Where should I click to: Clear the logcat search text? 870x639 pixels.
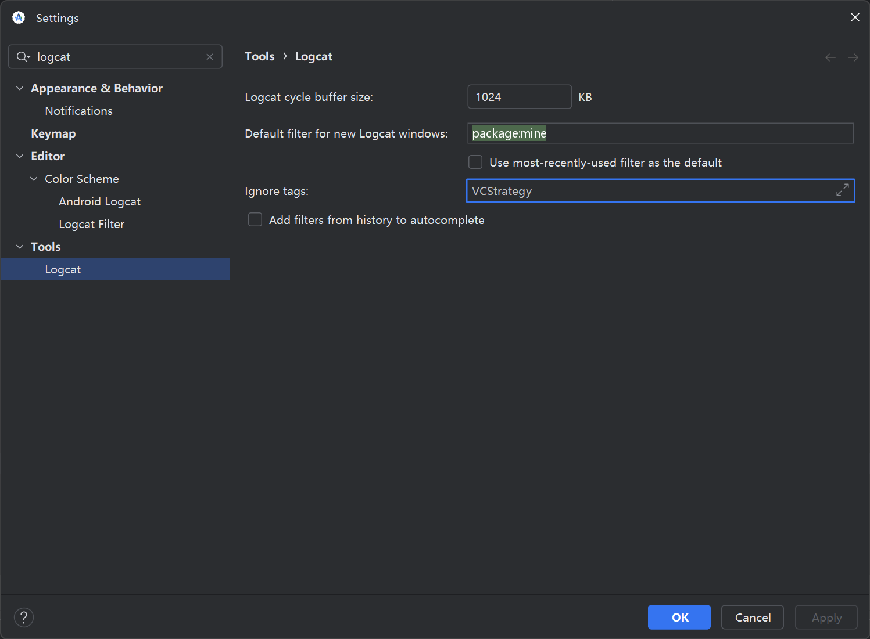pos(210,57)
